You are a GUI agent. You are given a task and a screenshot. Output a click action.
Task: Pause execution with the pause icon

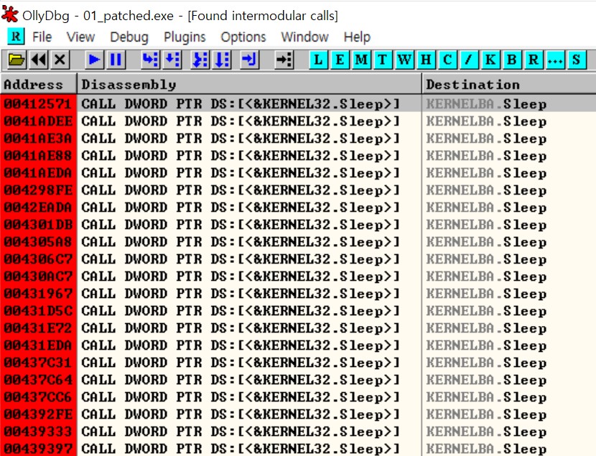pos(115,60)
